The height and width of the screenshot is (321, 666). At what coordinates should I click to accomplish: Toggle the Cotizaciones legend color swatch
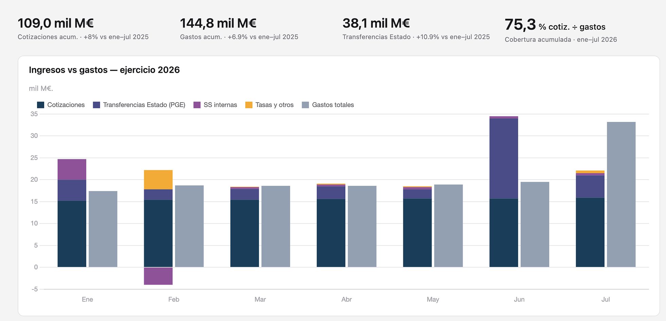pyautogui.click(x=40, y=105)
